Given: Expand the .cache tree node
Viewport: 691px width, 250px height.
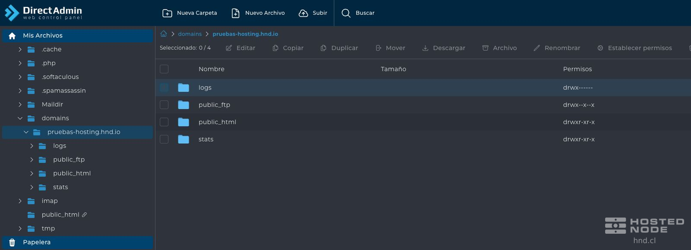Looking at the screenshot, I should click(20, 50).
